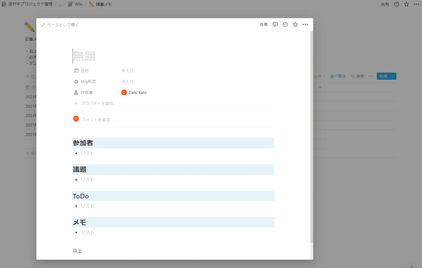
Task: Click 共有 in the modal header
Action: point(264,25)
